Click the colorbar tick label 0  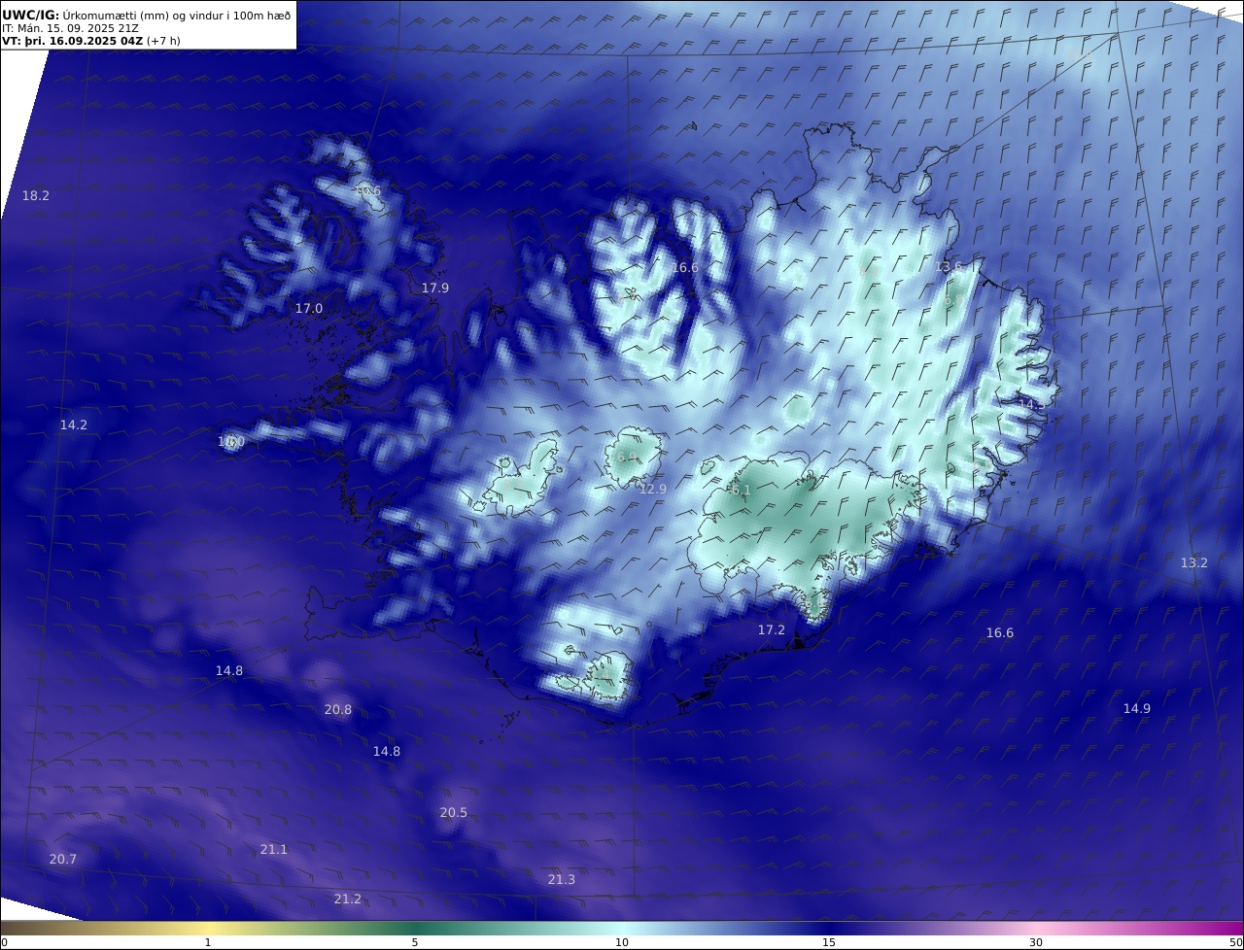point(4,942)
